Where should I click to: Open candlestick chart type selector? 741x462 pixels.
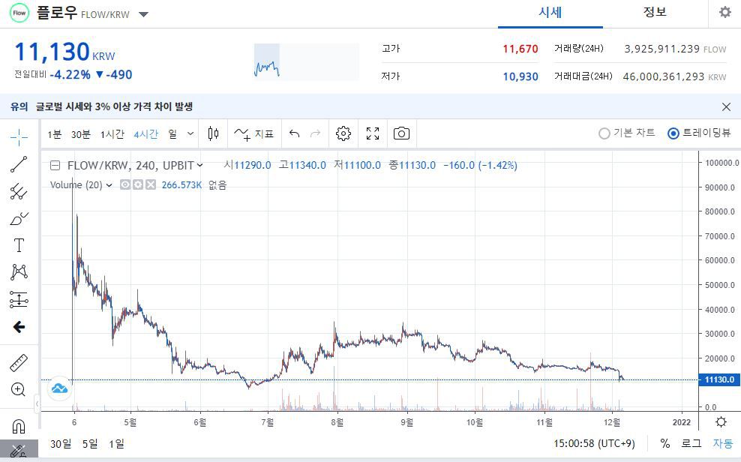tap(213, 133)
